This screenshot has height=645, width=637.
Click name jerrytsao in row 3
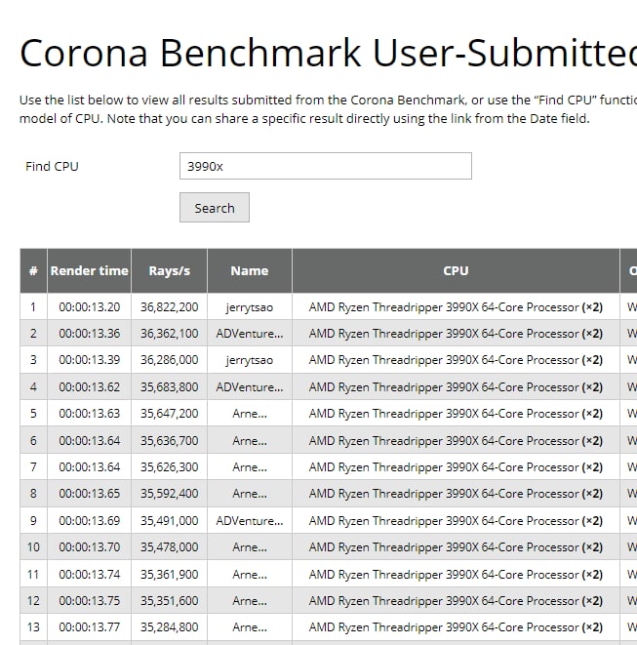[x=249, y=360]
